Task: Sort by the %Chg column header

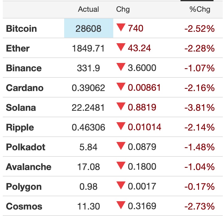Action: pyautogui.click(x=200, y=9)
